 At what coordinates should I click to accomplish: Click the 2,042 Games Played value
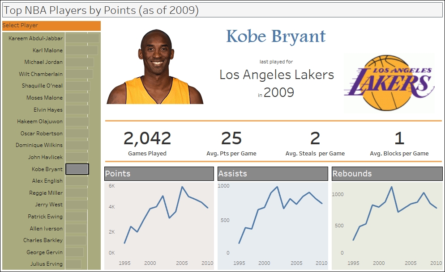coord(147,138)
